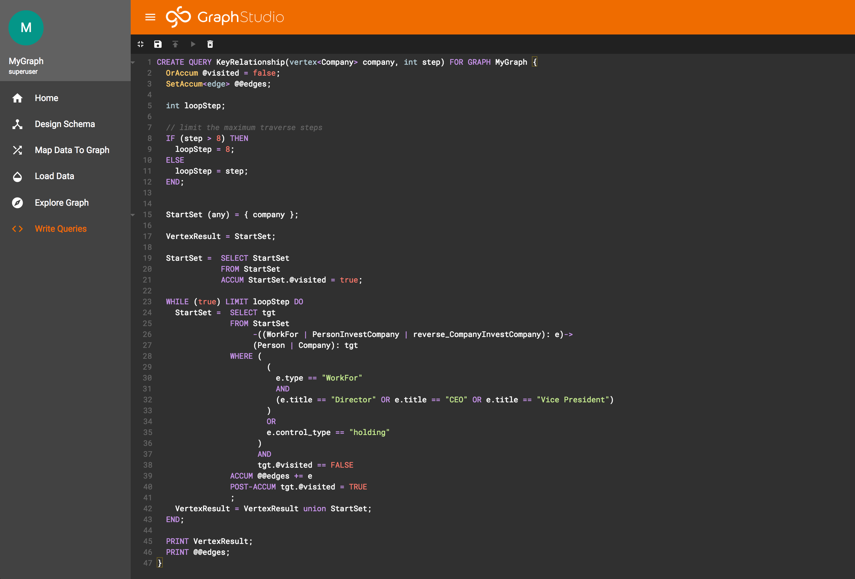Save the query draft

[x=158, y=44]
